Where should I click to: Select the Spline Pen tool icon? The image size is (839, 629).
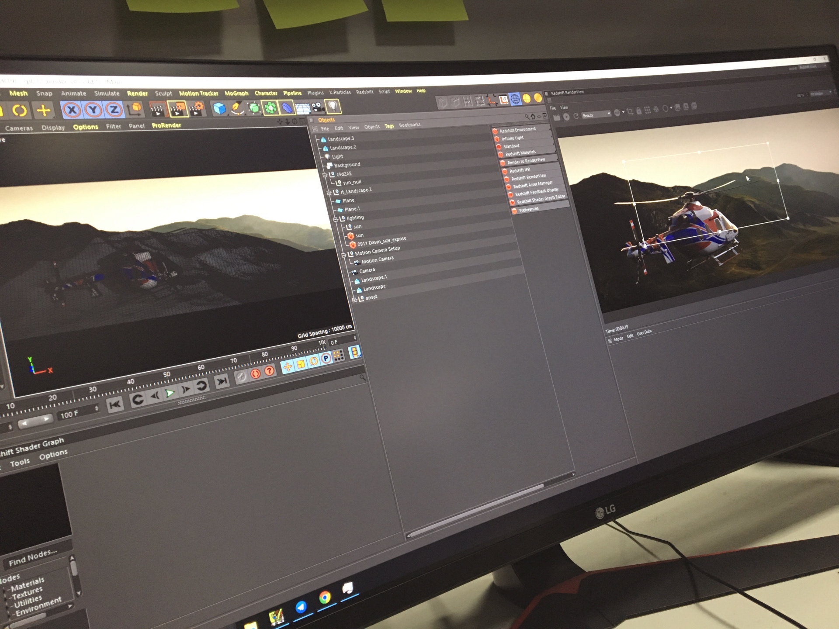pos(237,108)
